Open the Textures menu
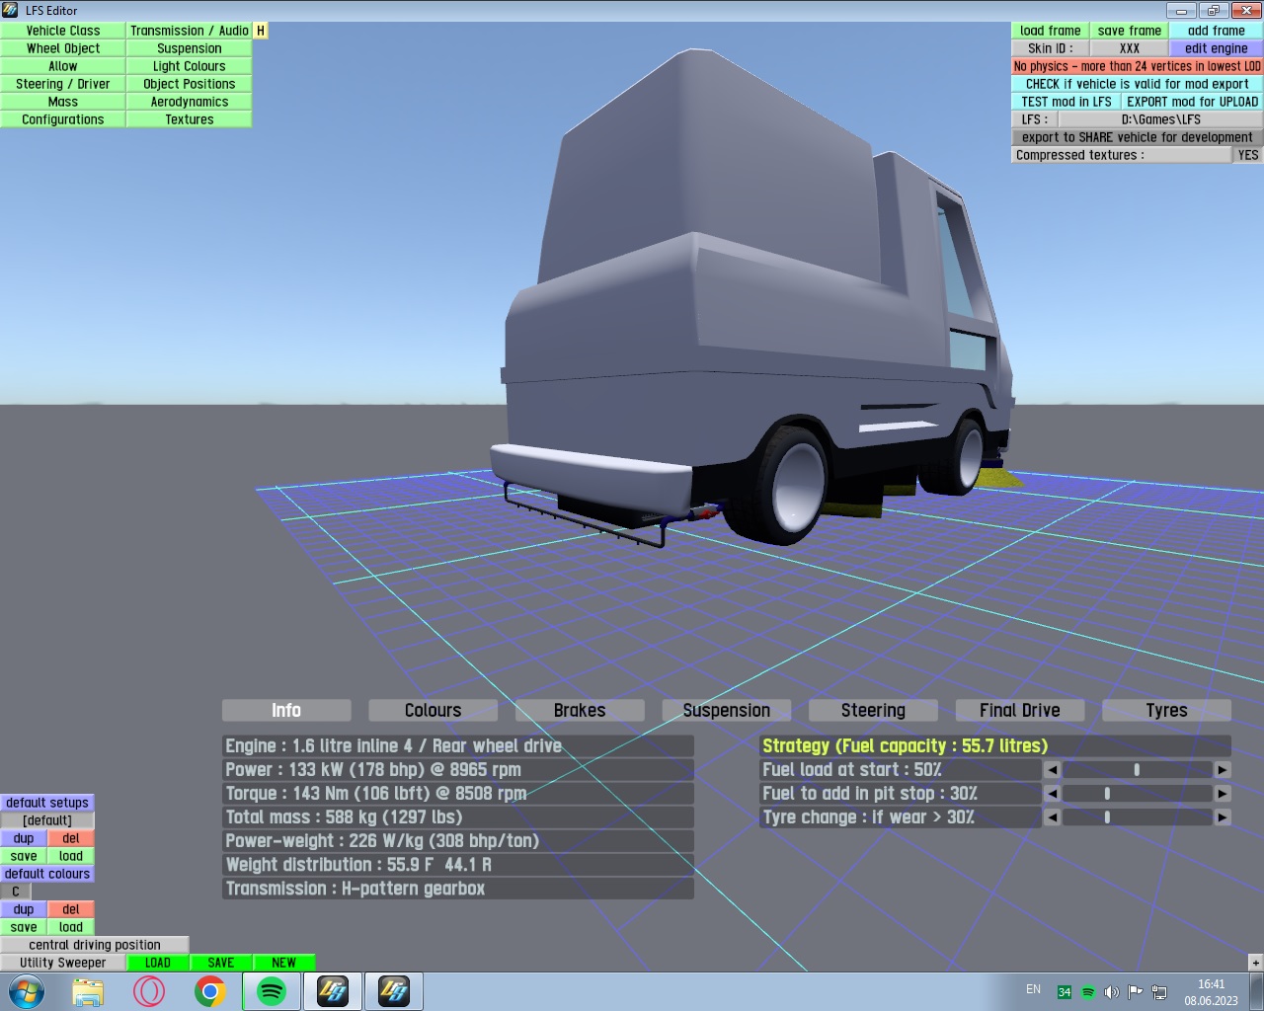Image resolution: width=1264 pixels, height=1011 pixels. tap(190, 119)
